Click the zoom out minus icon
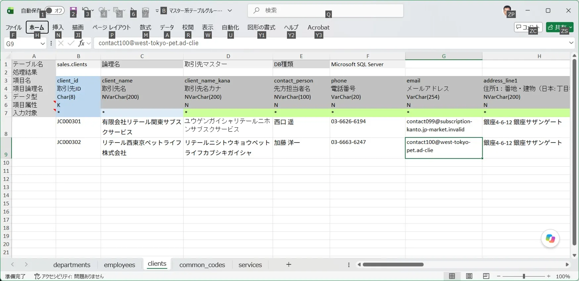Viewport: 579px width, 281px height. coord(499,276)
